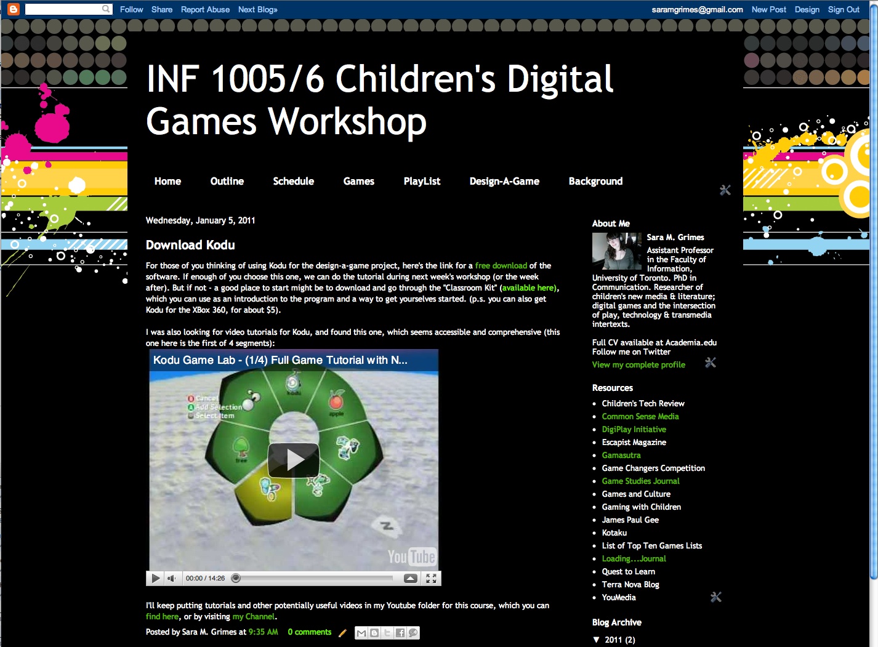This screenshot has height=647, width=878.
Task: Open Gamasutra resource link
Action: 621,455
